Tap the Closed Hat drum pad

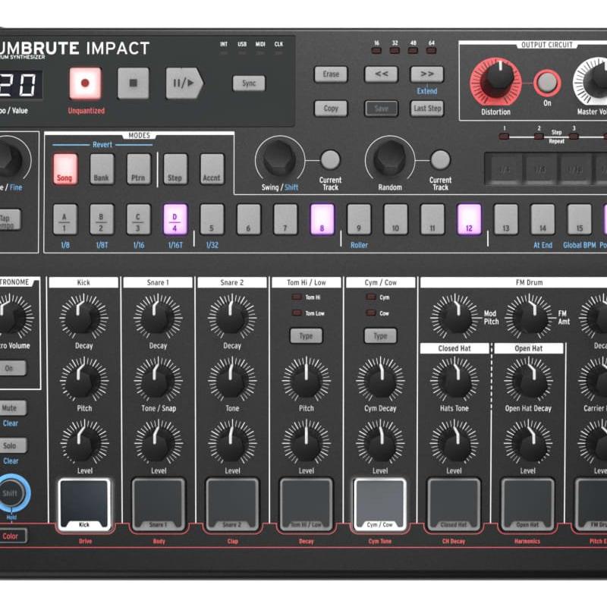pos(454,505)
